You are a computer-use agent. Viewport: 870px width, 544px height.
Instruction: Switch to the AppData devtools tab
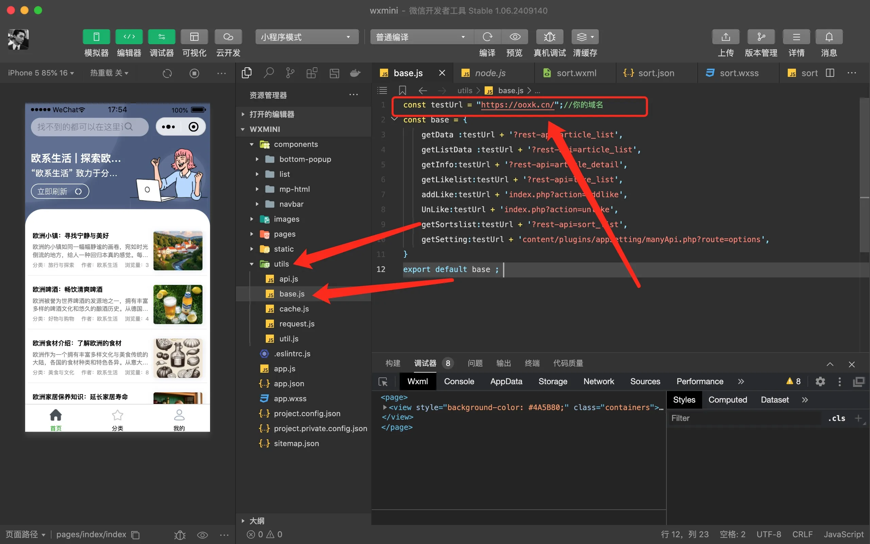[x=506, y=381]
